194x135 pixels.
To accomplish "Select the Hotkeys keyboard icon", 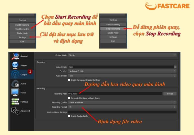I will pos(15,102).
